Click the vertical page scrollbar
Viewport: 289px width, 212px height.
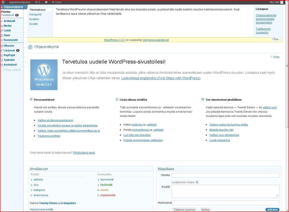(287, 66)
